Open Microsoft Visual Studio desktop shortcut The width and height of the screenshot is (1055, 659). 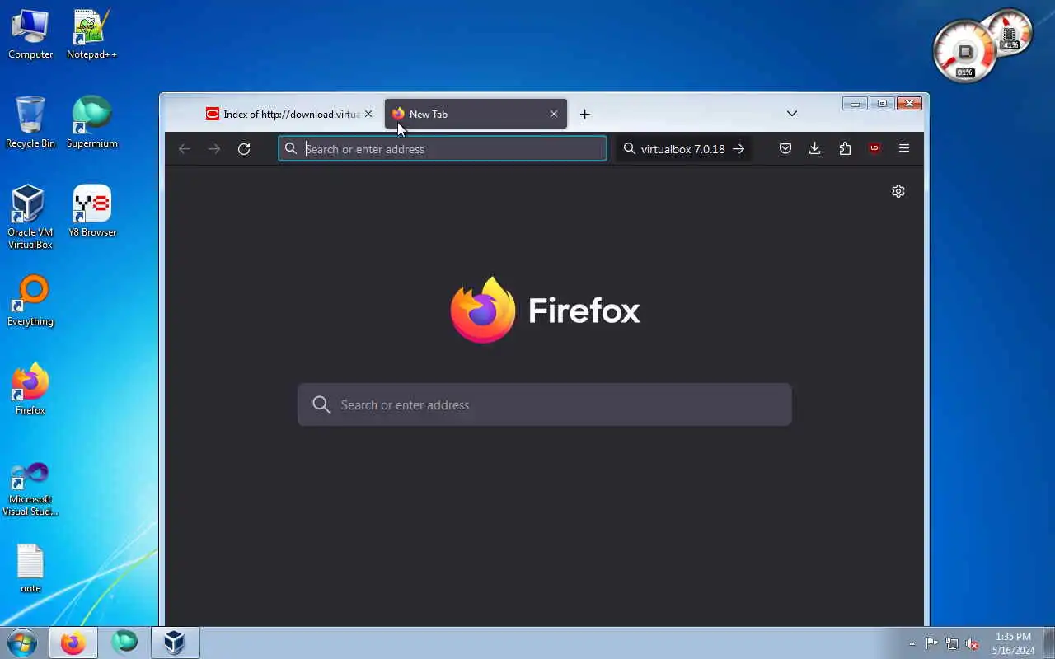point(30,489)
